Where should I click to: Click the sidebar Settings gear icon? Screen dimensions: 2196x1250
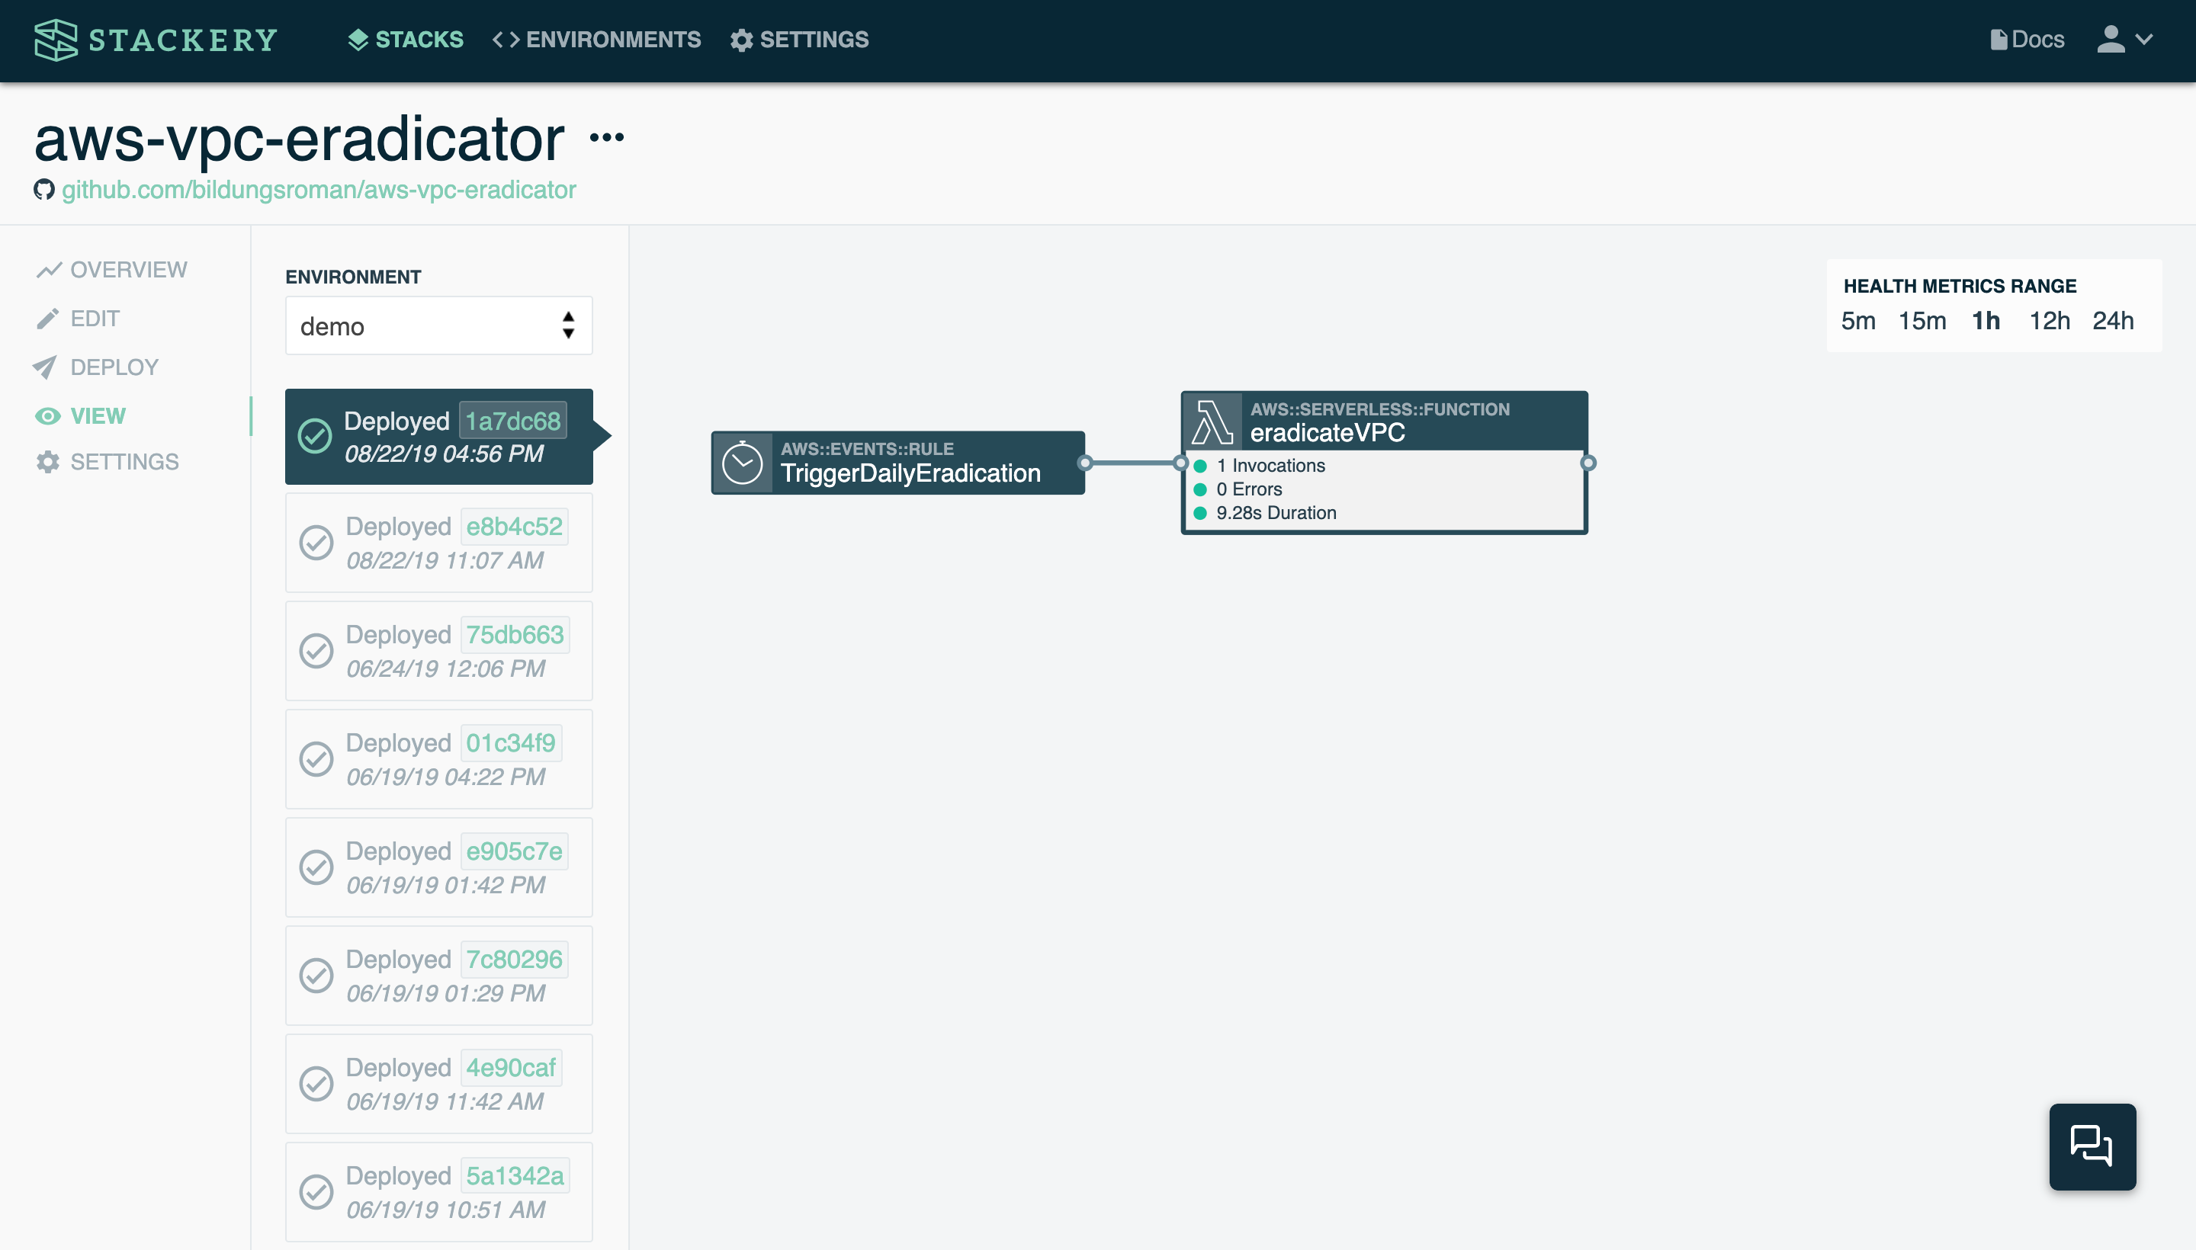pos(48,462)
